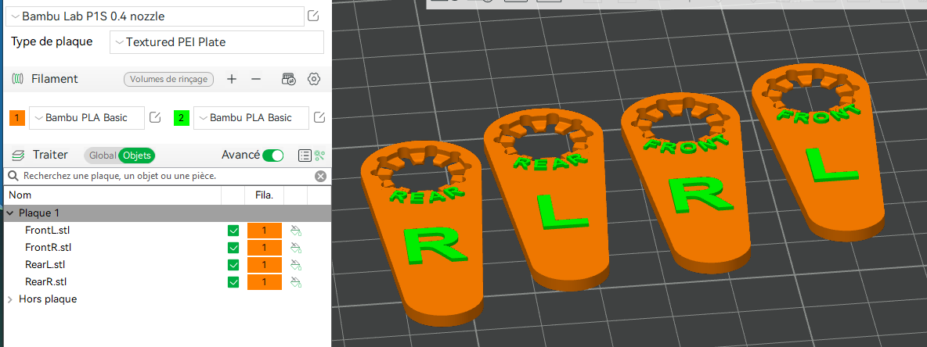Image resolution: width=927 pixels, height=347 pixels.
Task: Click orange filament 1 color swatch
Action: coord(17,118)
